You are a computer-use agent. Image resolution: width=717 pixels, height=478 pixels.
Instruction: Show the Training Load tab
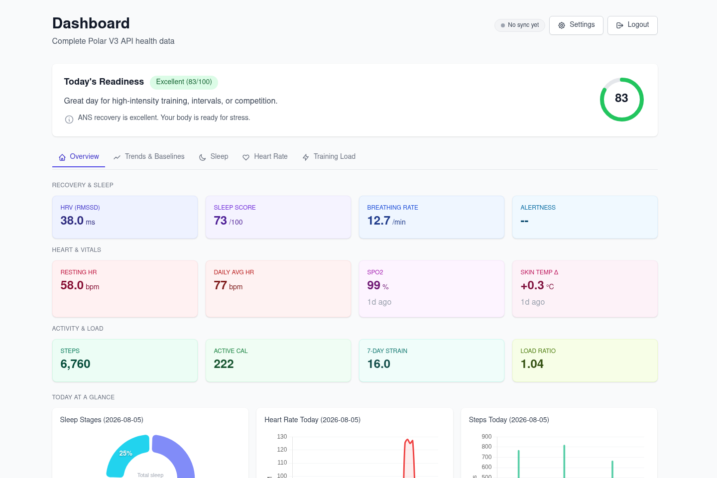click(x=329, y=157)
